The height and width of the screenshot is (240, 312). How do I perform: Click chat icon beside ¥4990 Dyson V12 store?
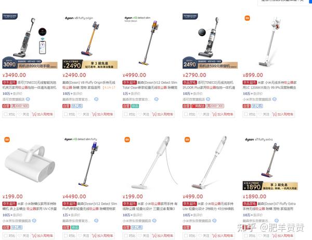click(x=157, y=99)
